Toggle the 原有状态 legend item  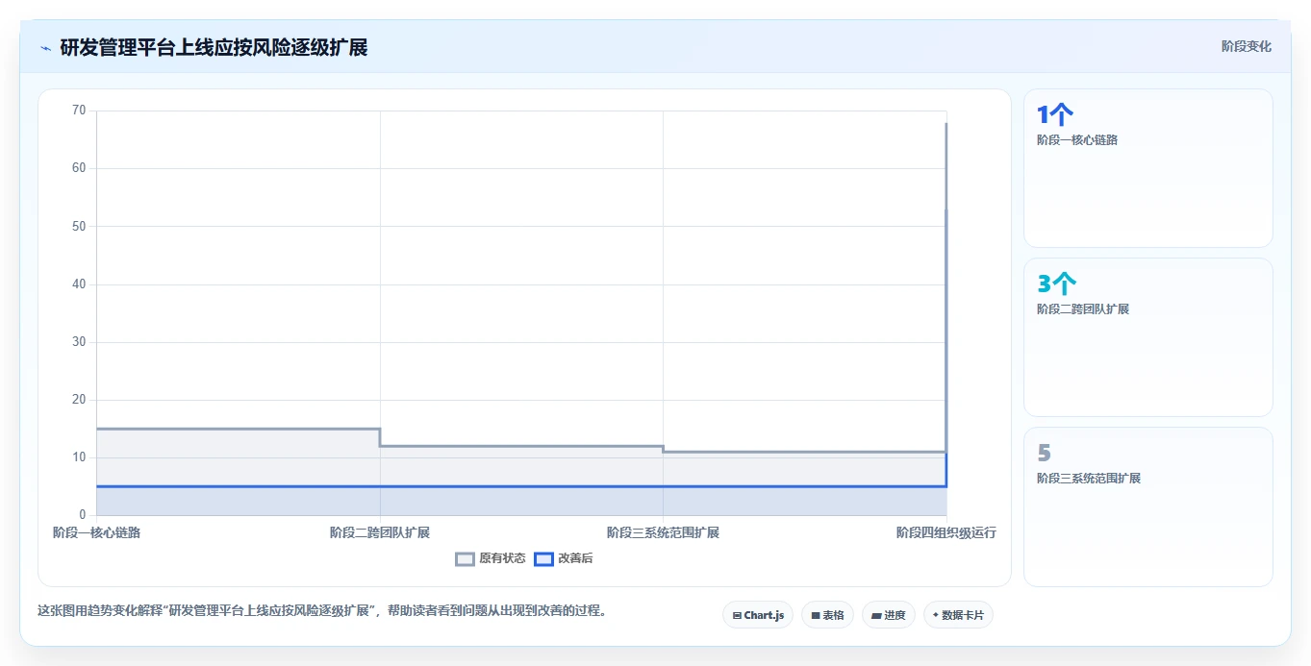491,558
